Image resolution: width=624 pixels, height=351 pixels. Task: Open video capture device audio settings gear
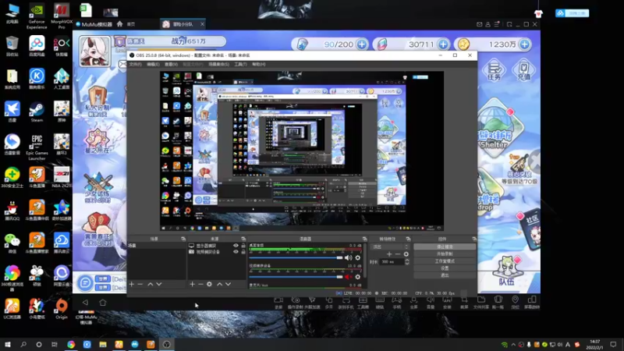click(x=358, y=277)
